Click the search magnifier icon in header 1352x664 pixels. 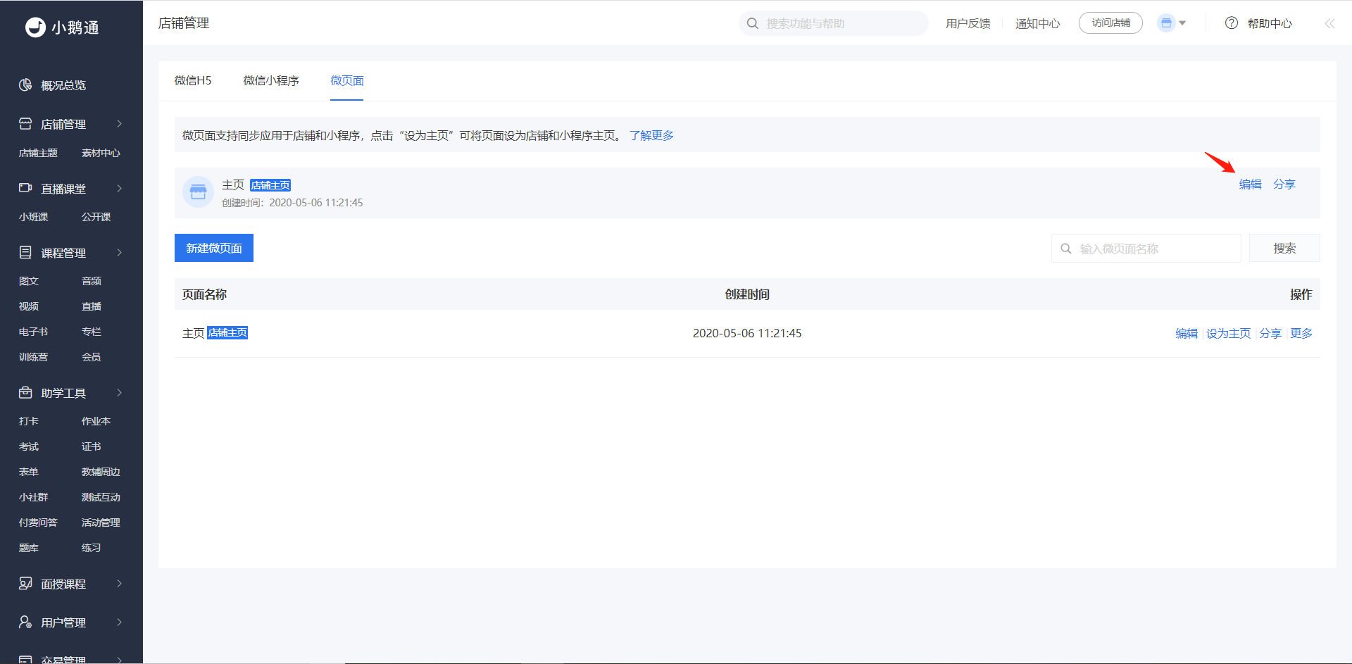pos(753,23)
